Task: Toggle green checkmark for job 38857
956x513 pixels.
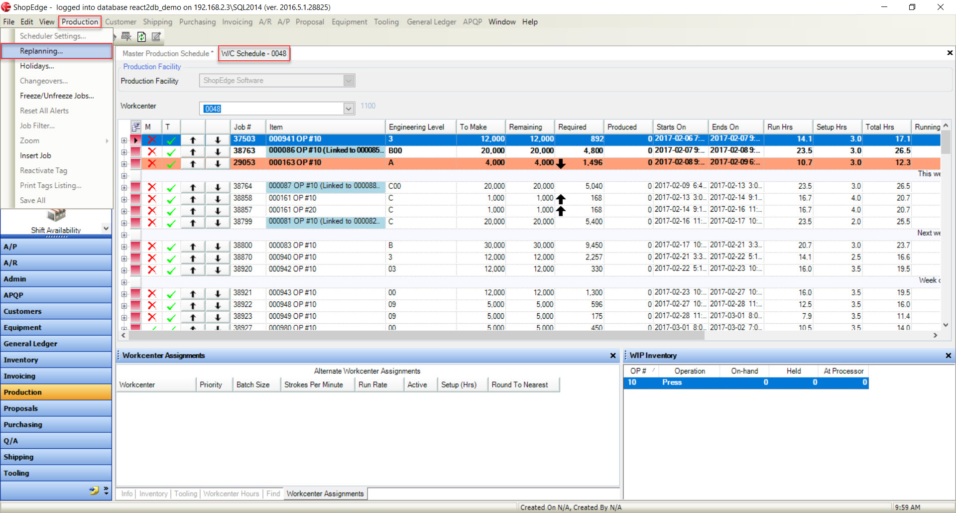Action: [x=171, y=211]
